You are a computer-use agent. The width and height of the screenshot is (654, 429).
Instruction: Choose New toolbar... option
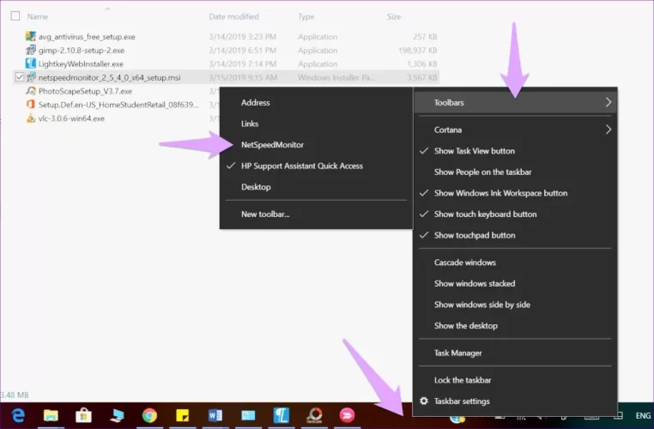(265, 214)
